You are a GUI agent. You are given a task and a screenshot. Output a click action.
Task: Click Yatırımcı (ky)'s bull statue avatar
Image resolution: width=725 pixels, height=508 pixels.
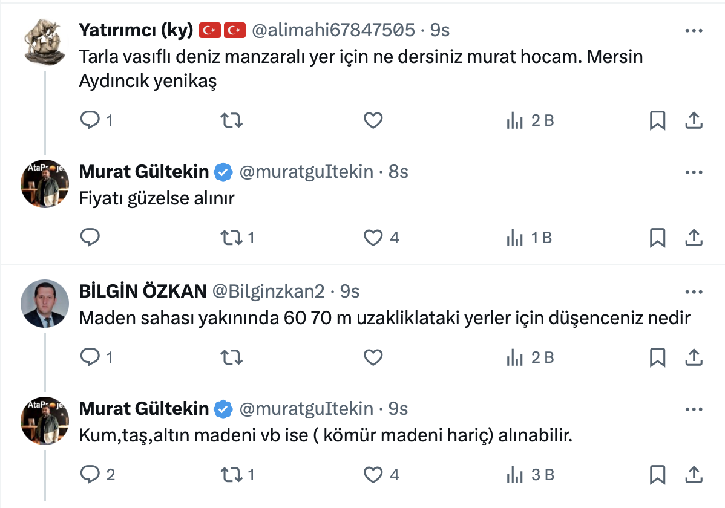45,41
